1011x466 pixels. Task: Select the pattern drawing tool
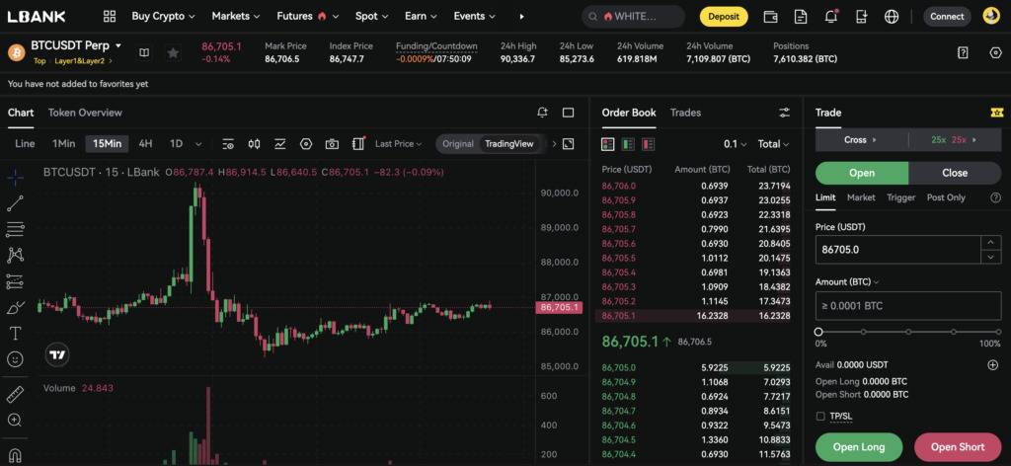tap(16, 256)
